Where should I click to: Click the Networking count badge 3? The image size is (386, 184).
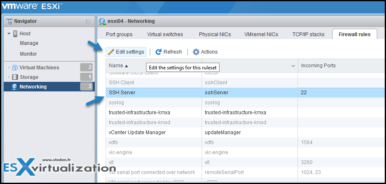click(86, 86)
